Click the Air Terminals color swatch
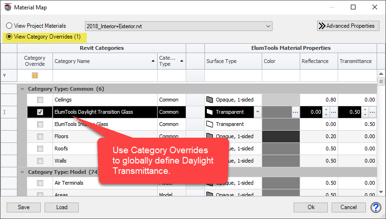386x219 pixels. click(x=281, y=183)
